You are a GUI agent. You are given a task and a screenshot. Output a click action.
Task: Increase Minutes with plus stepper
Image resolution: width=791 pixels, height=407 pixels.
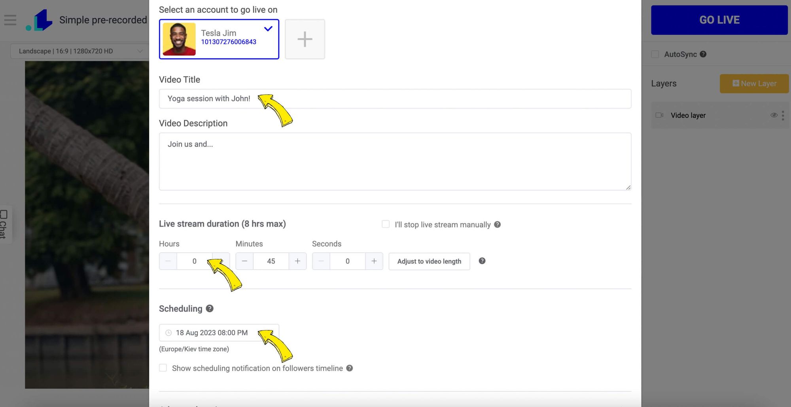pyautogui.click(x=297, y=261)
